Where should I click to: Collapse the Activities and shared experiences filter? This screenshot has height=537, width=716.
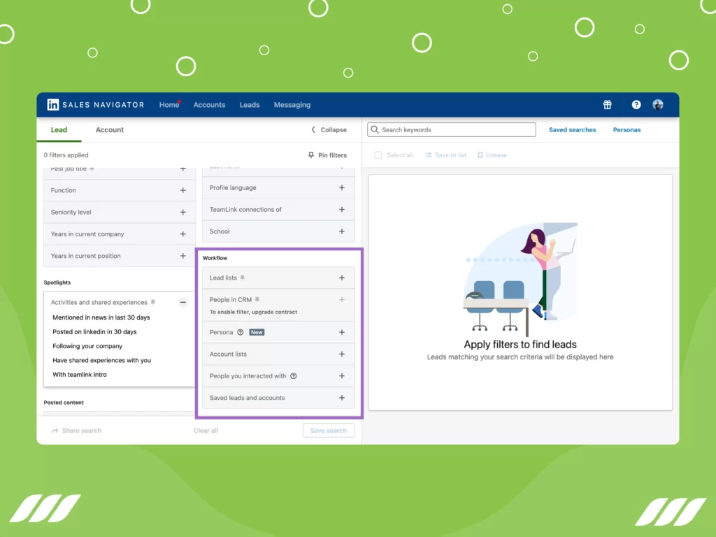point(182,302)
